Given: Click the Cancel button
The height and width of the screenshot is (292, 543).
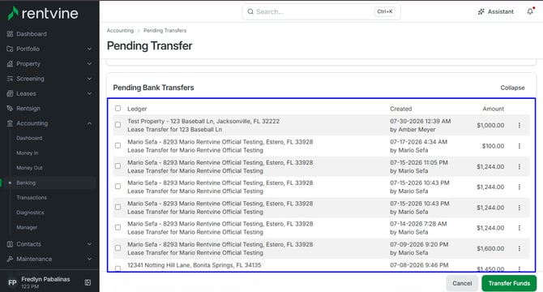Looking at the screenshot, I should pos(462,283).
